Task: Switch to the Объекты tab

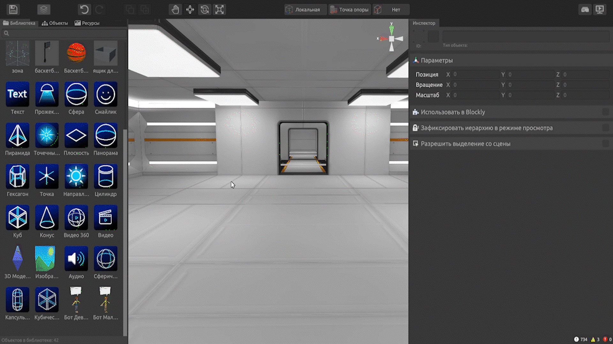Action: (x=55, y=23)
